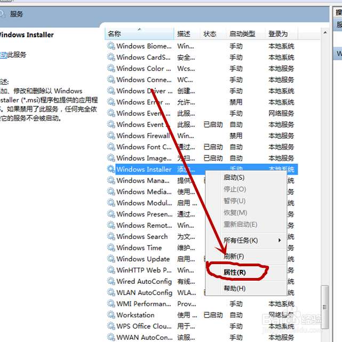Click gear icon beside Windows Modul... service
The width and height of the screenshot is (342, 342).
click(x=111, y=203)
